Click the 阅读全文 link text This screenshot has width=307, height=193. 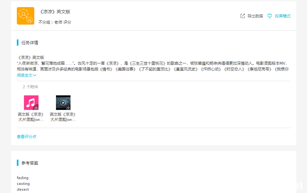[x=25, y=75]
